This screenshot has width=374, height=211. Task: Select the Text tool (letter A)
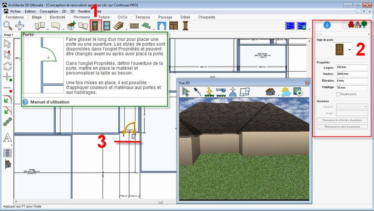pos(7,138)
